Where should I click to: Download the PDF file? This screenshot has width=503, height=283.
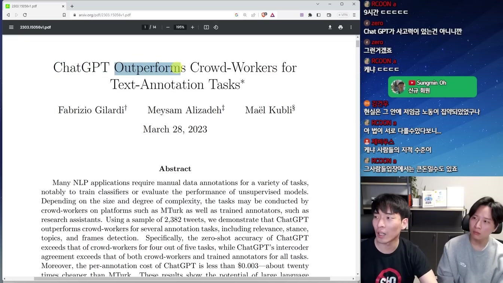coord(330,27)
